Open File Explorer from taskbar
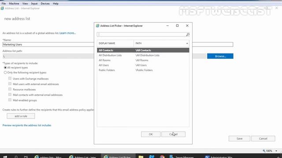Screen dimensions: 282x158 tap(141, 157)
